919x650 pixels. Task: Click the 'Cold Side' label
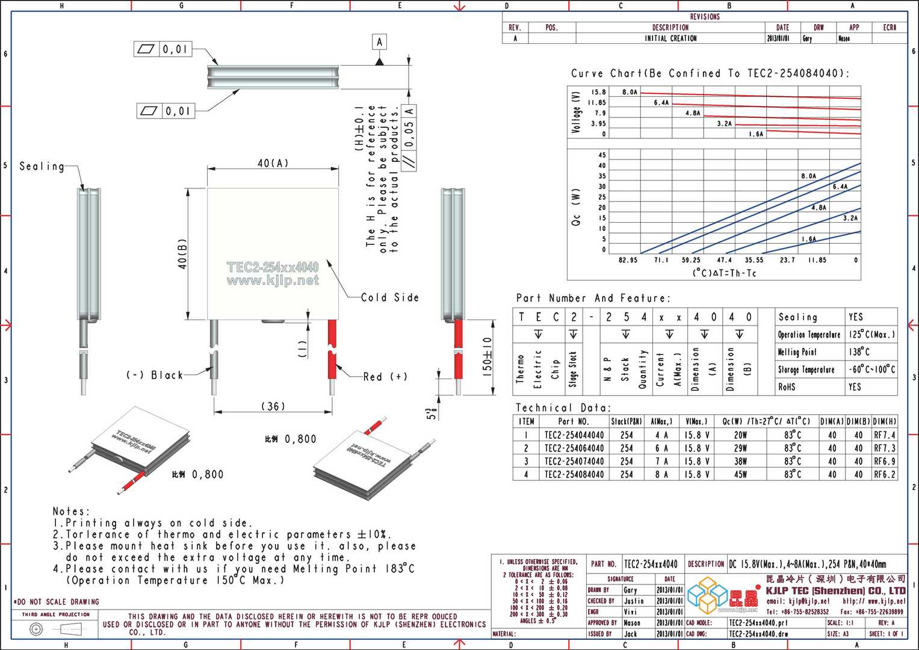(389, 297)
